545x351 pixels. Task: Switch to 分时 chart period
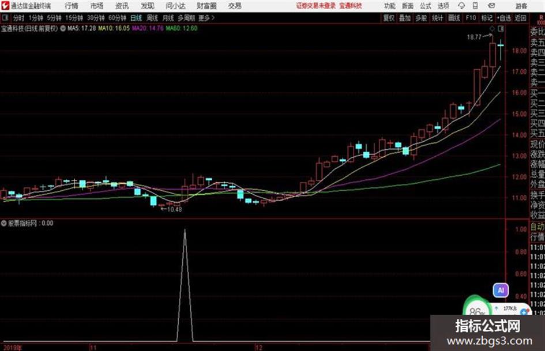point(19,18)
